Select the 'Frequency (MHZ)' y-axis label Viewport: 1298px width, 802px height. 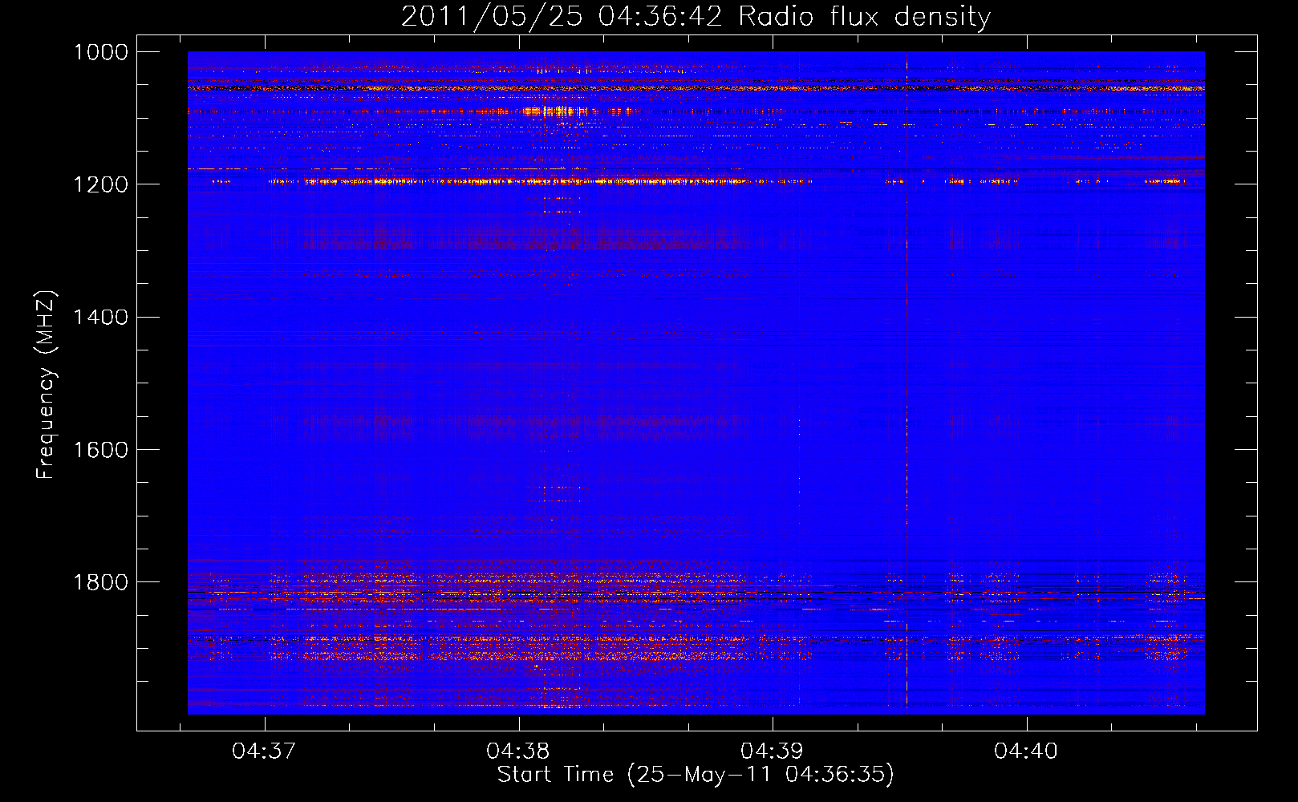47,385
